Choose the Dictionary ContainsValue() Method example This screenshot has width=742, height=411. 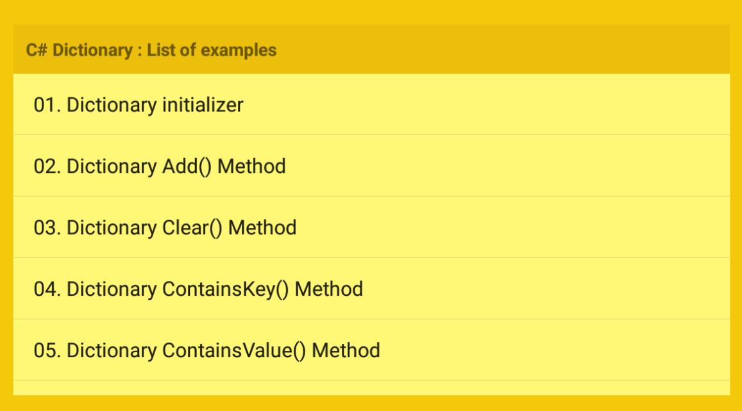pos(207,351)
